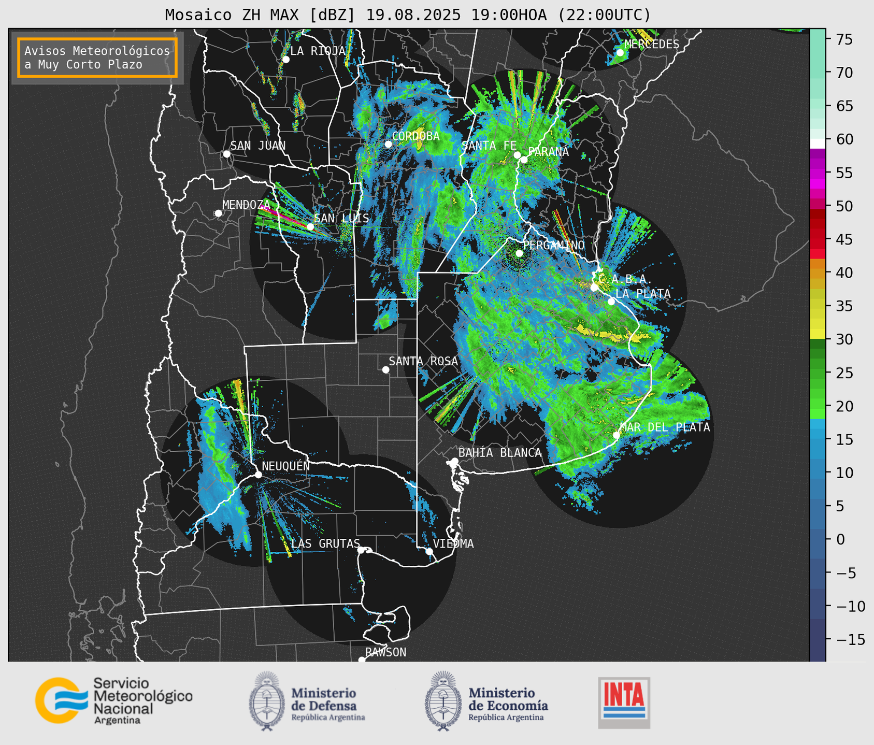Image resolution: width=874 pixels, height=745 pixels.
Task: Click the Ministerio de Defensa emblem
Action: pos(267,701)
